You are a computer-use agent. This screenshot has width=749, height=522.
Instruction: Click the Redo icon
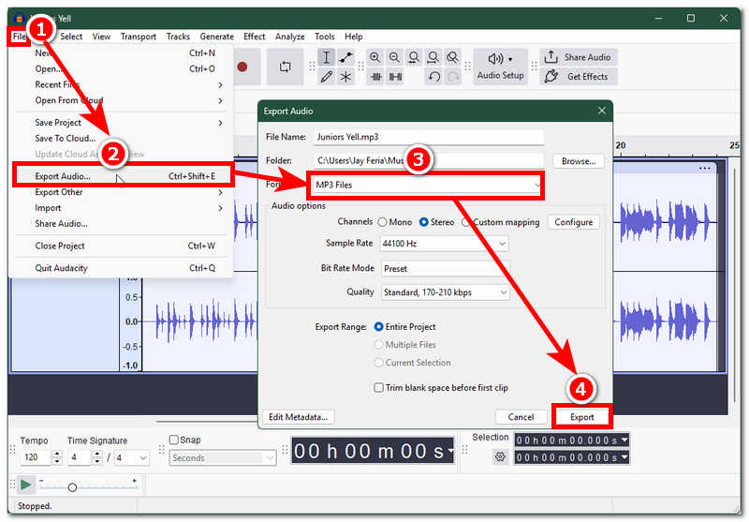[453, 77]
